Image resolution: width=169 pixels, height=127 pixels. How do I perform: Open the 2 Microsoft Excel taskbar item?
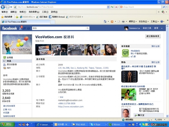[117, 125]
